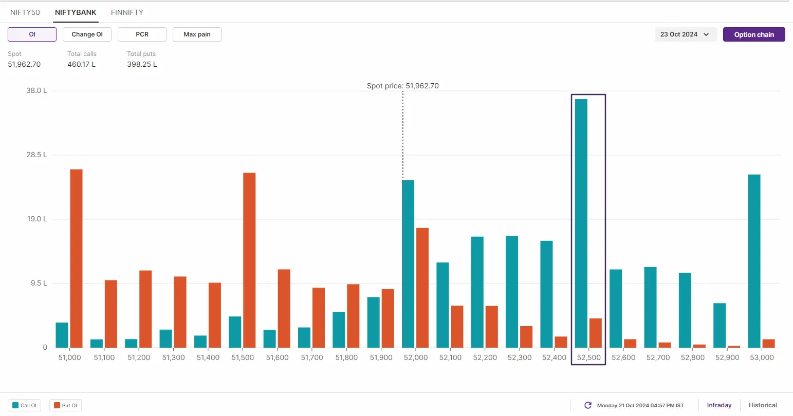The image size is (793, 416).
Task: Select the NIFTYBANK tab
Action: (x=76, y=12)
